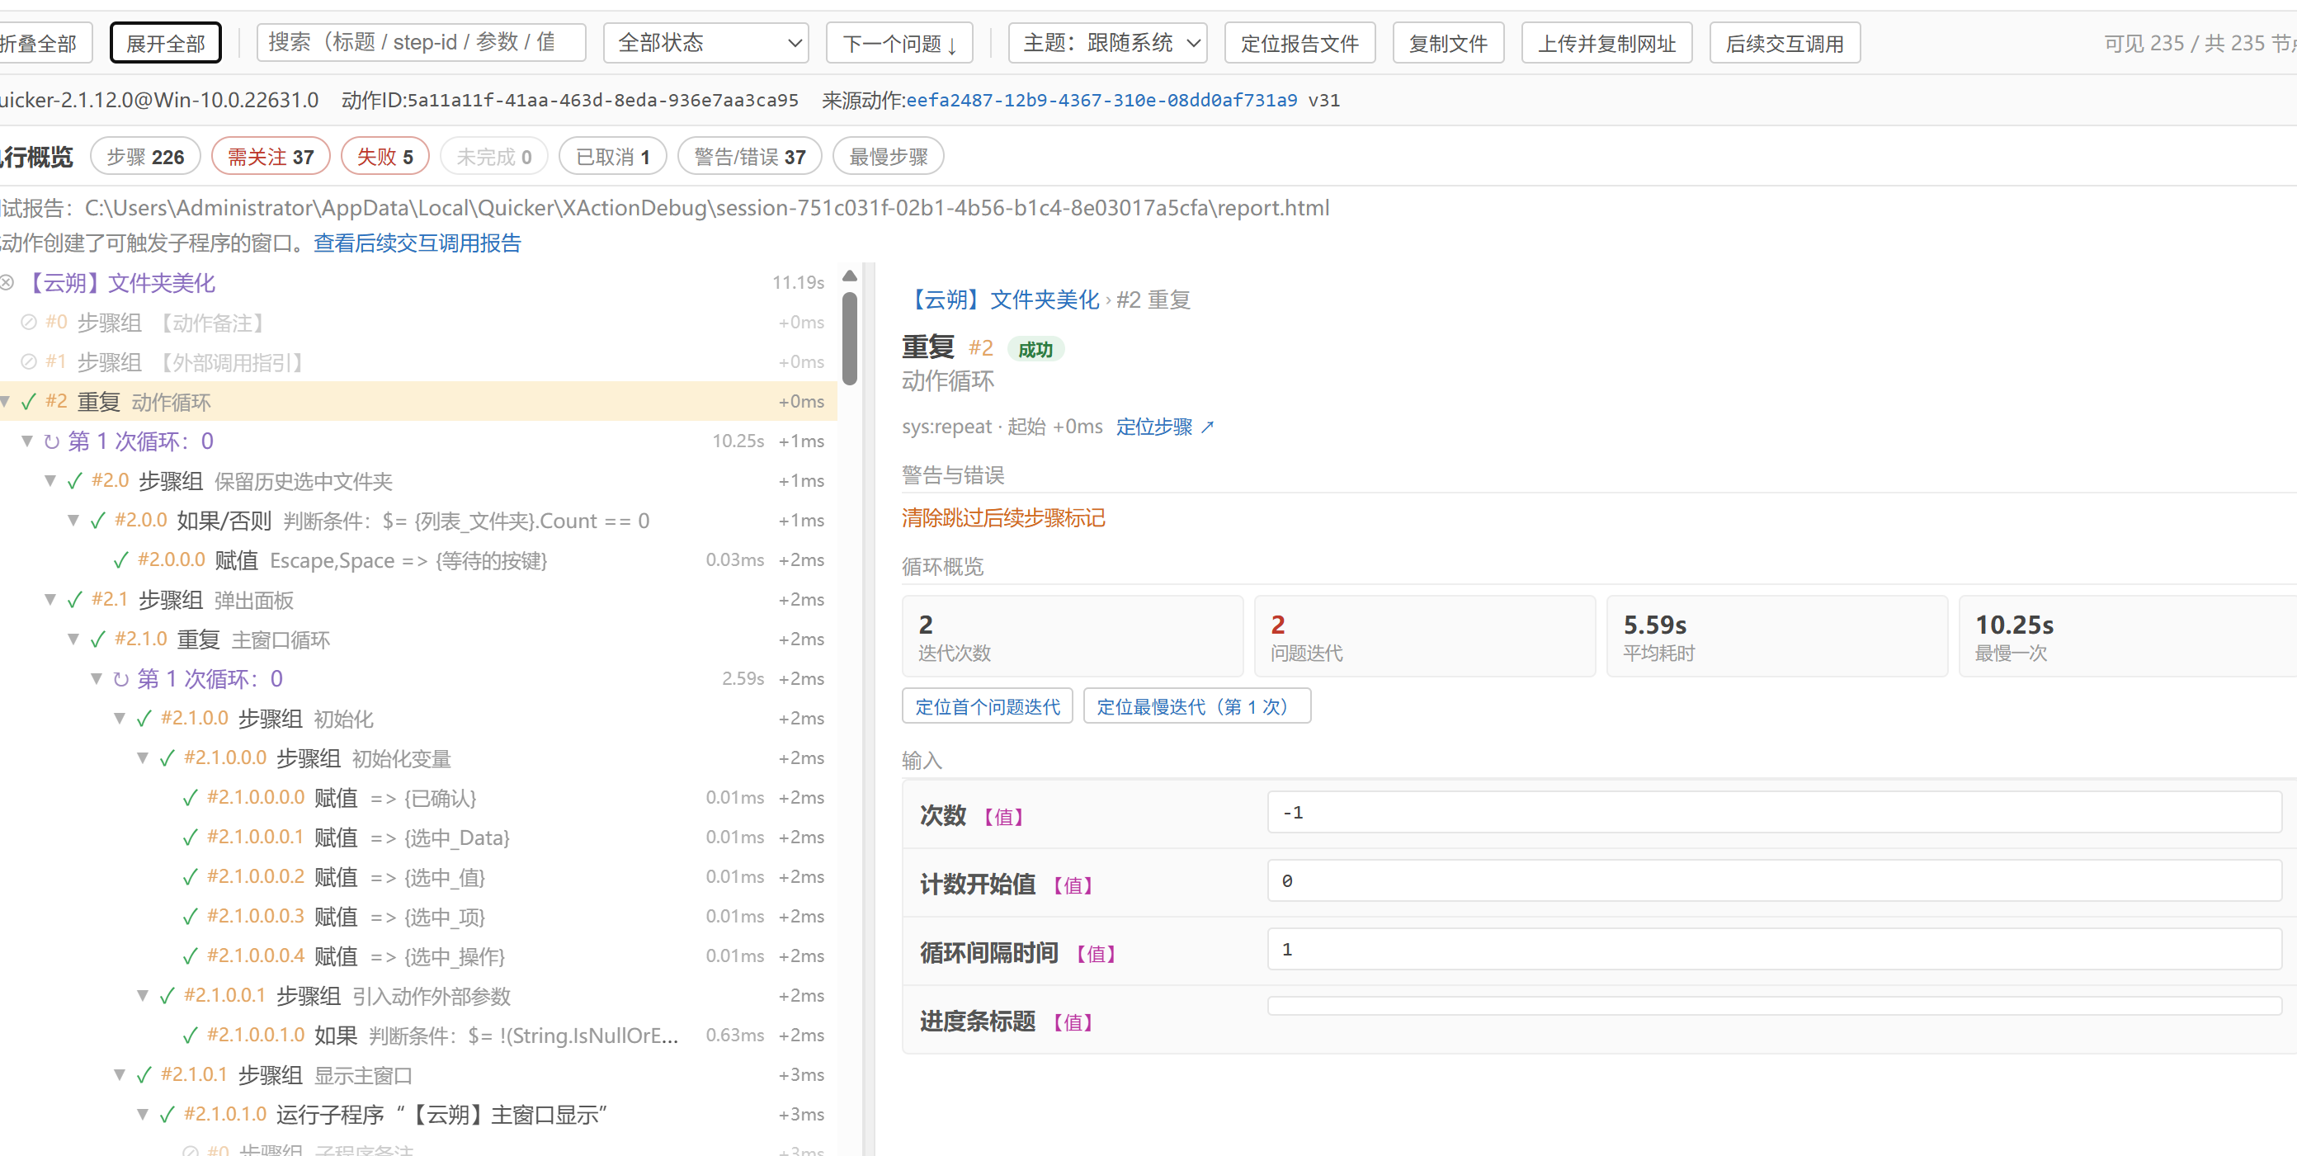Click the 次数 value field showing -1
This screenshot has height=1156, width=2297.
click(1774, 813)
